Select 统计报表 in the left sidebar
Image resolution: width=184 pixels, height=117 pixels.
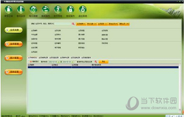click(x=14, y=58)
